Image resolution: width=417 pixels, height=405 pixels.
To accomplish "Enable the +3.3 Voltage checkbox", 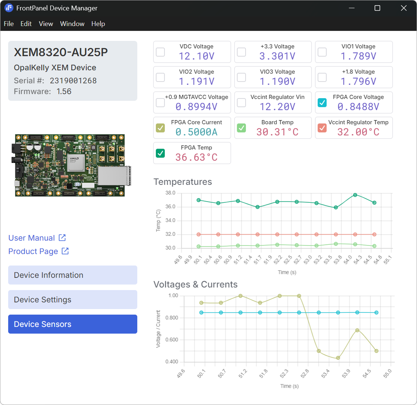I will [241, 52].
